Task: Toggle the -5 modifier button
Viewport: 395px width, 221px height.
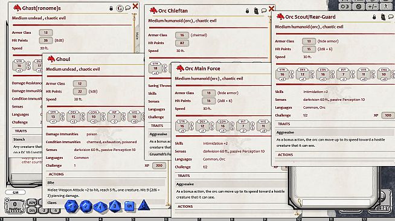Action: [56, 210]
